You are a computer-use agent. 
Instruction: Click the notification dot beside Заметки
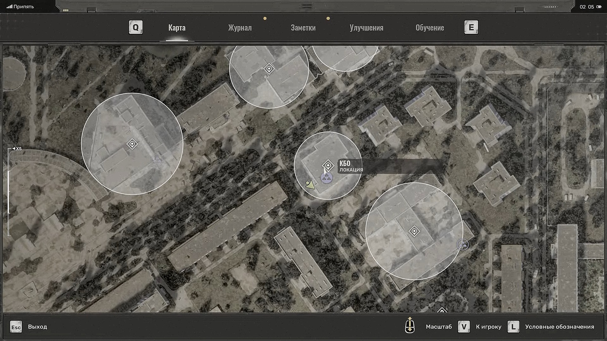pos(328,19)
